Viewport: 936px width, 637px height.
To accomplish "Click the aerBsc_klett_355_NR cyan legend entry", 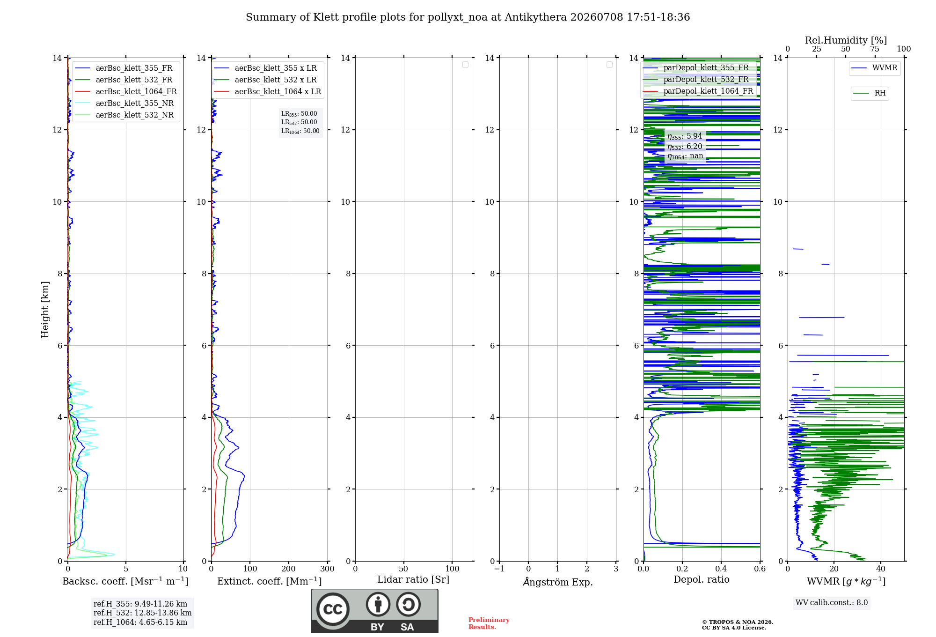I will click(x=124, y=104).
